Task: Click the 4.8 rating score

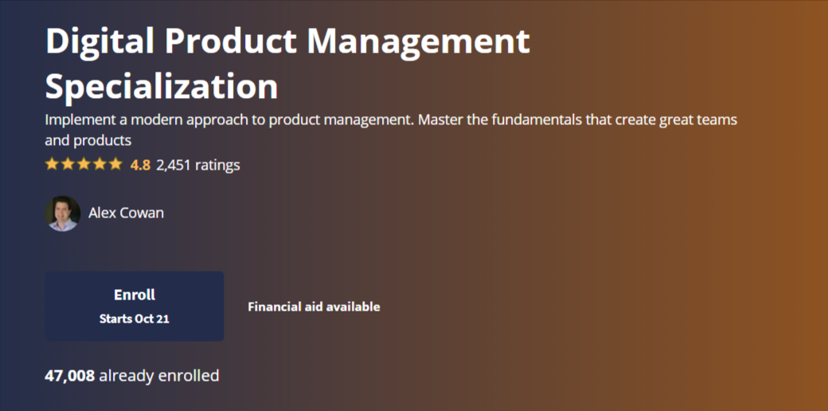Action: (x=140, y=165)
